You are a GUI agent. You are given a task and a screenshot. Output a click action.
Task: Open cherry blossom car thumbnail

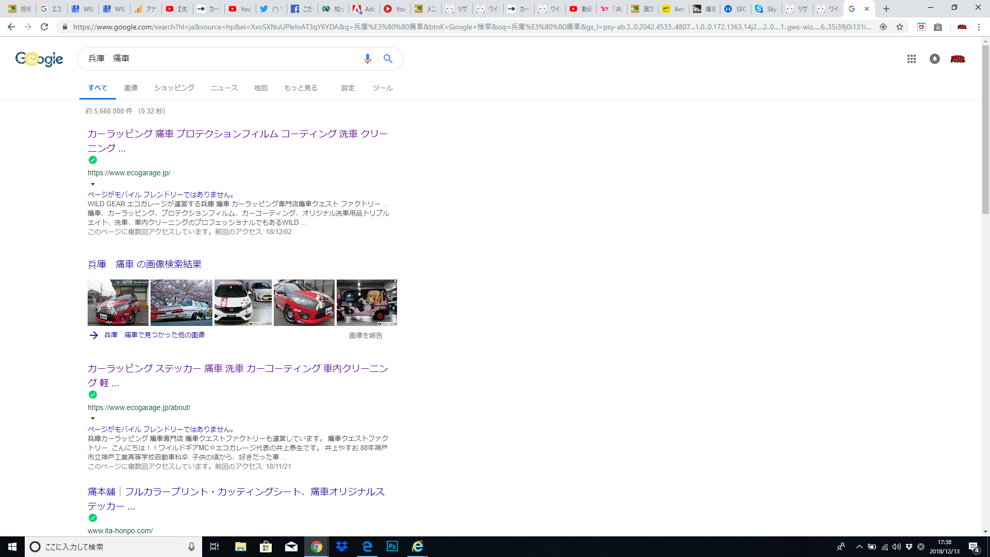coord(181,303)
